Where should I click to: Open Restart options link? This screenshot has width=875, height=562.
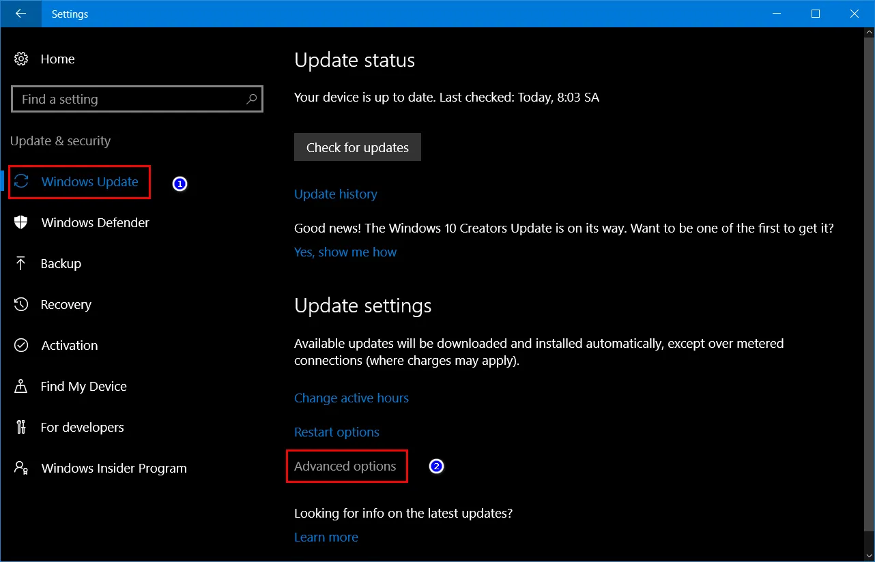(x=336, y=432)
